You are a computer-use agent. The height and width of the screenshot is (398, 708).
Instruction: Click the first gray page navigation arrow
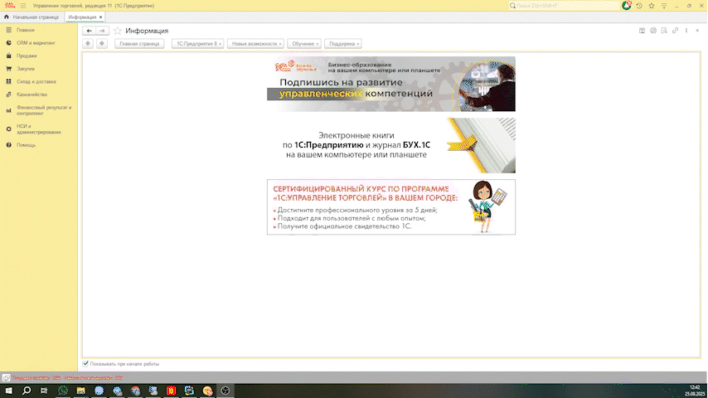tap(88, 43)
